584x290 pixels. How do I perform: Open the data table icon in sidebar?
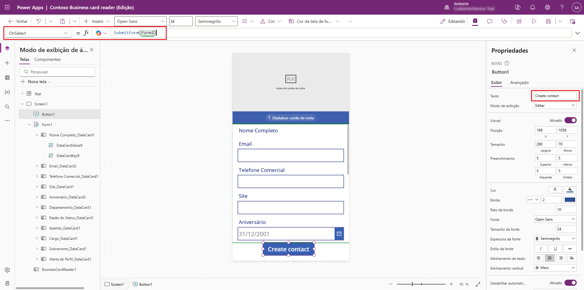[x=7, y=78]
